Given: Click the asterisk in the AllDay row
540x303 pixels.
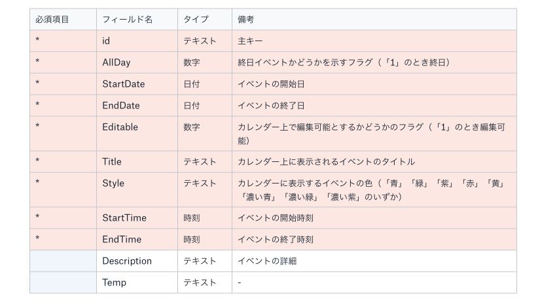Looking at the screenshot, I should coord(37,61).
